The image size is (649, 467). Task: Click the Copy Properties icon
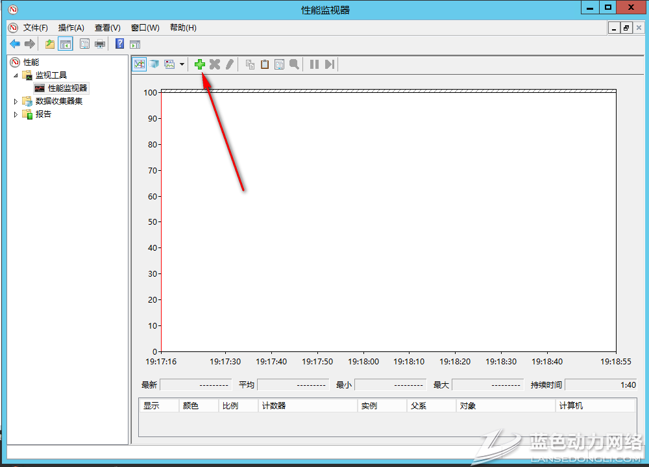[x=250, y=64]
